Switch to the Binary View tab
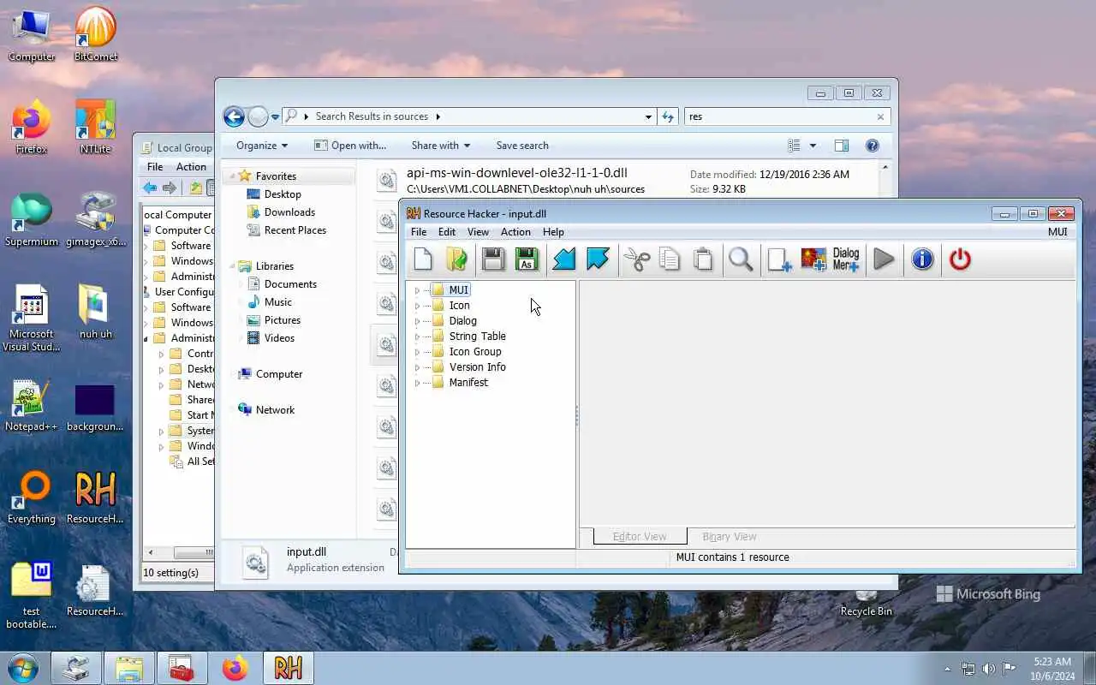Image resolution: width=1096 pixels, height=685 pixels. 730,537
